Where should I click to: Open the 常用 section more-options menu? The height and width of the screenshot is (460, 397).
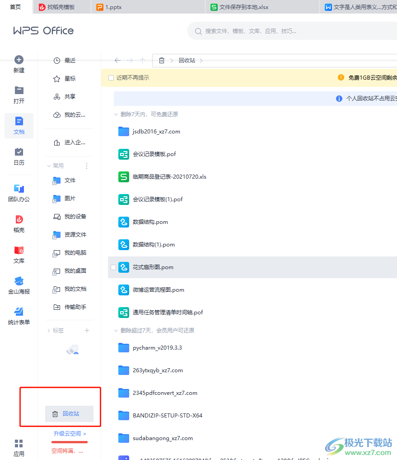(87, 166)
